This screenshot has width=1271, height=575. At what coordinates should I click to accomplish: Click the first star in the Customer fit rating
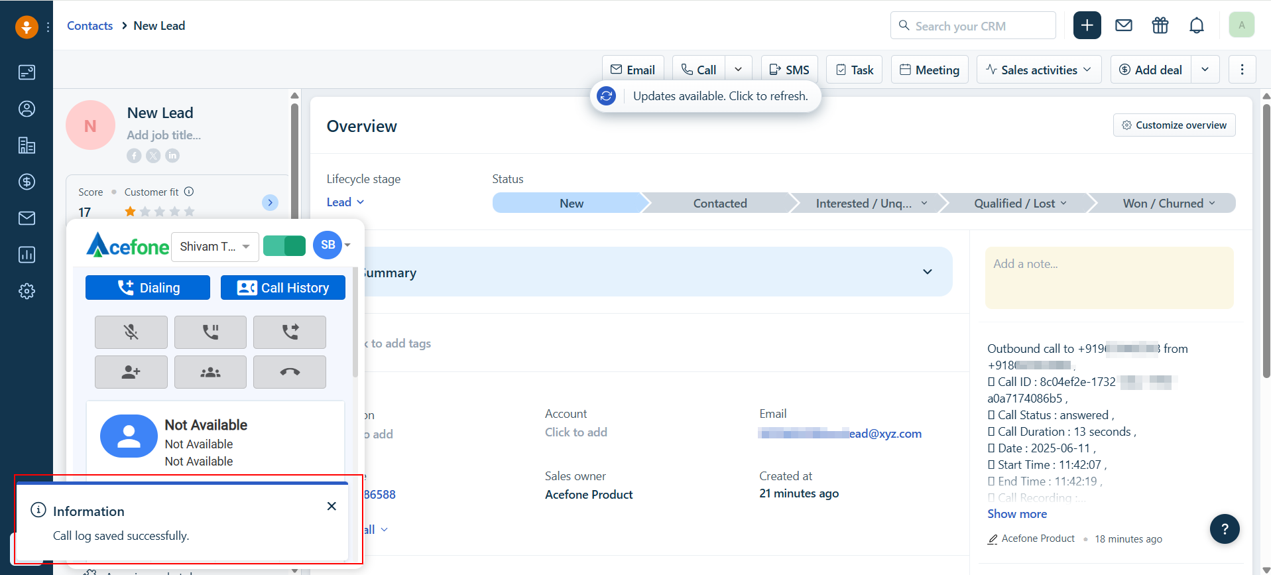(130, 212)
